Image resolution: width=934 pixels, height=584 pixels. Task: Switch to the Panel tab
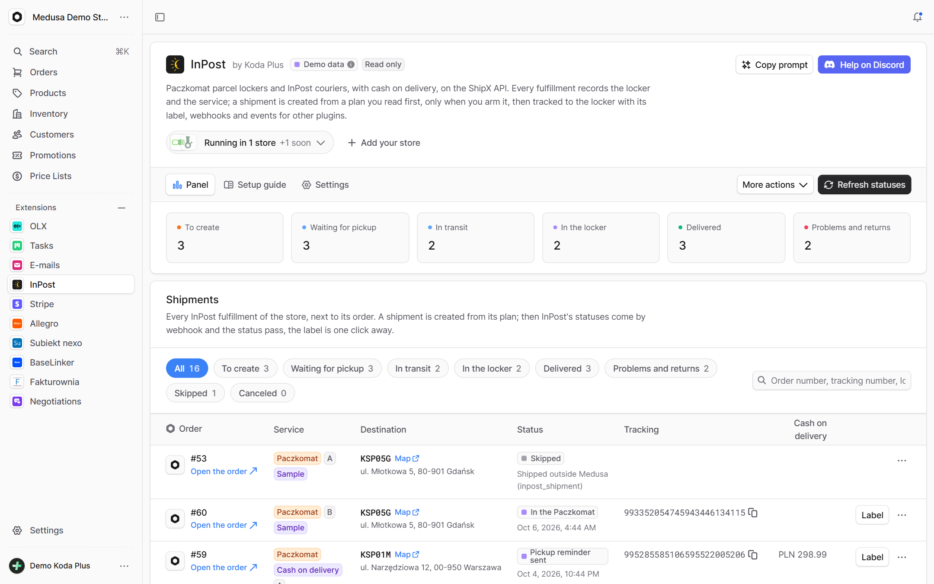pos(190,185)
